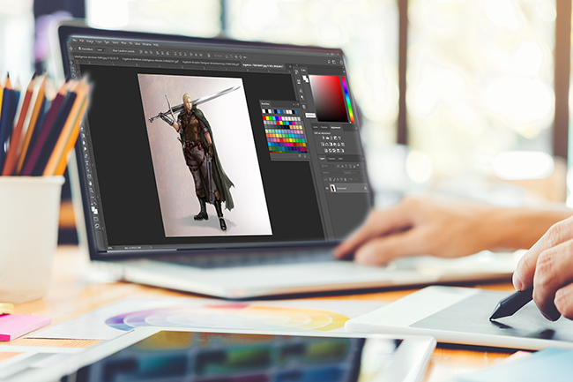Viewport: 573px width, 382px height.
Task: Switch to the Graphic Designer document tab
Action: click(x=211, y=64)
